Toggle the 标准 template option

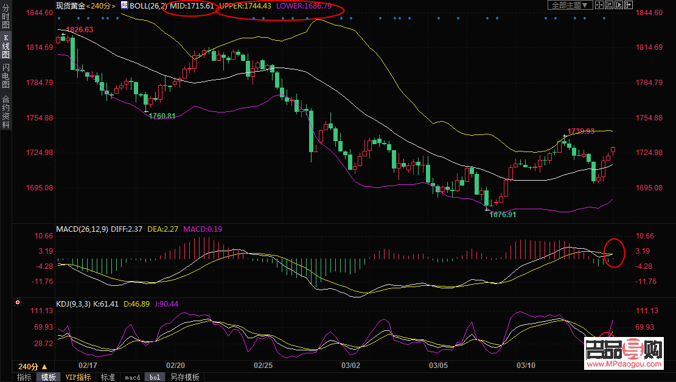pos(108,377)
